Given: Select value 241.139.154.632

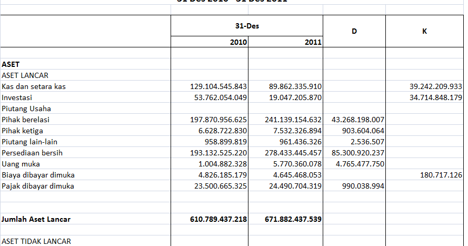Looking at the screenshot, I should coord(293,120).
